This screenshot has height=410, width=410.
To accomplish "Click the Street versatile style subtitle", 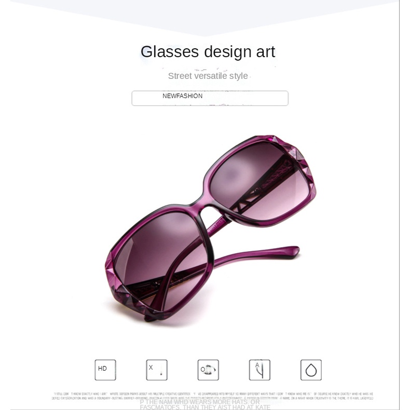I will tap(208, 76).
